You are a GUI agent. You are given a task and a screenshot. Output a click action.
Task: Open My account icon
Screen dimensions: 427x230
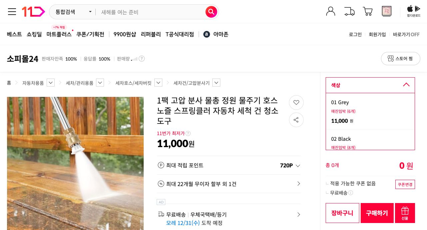pos(330,11)
